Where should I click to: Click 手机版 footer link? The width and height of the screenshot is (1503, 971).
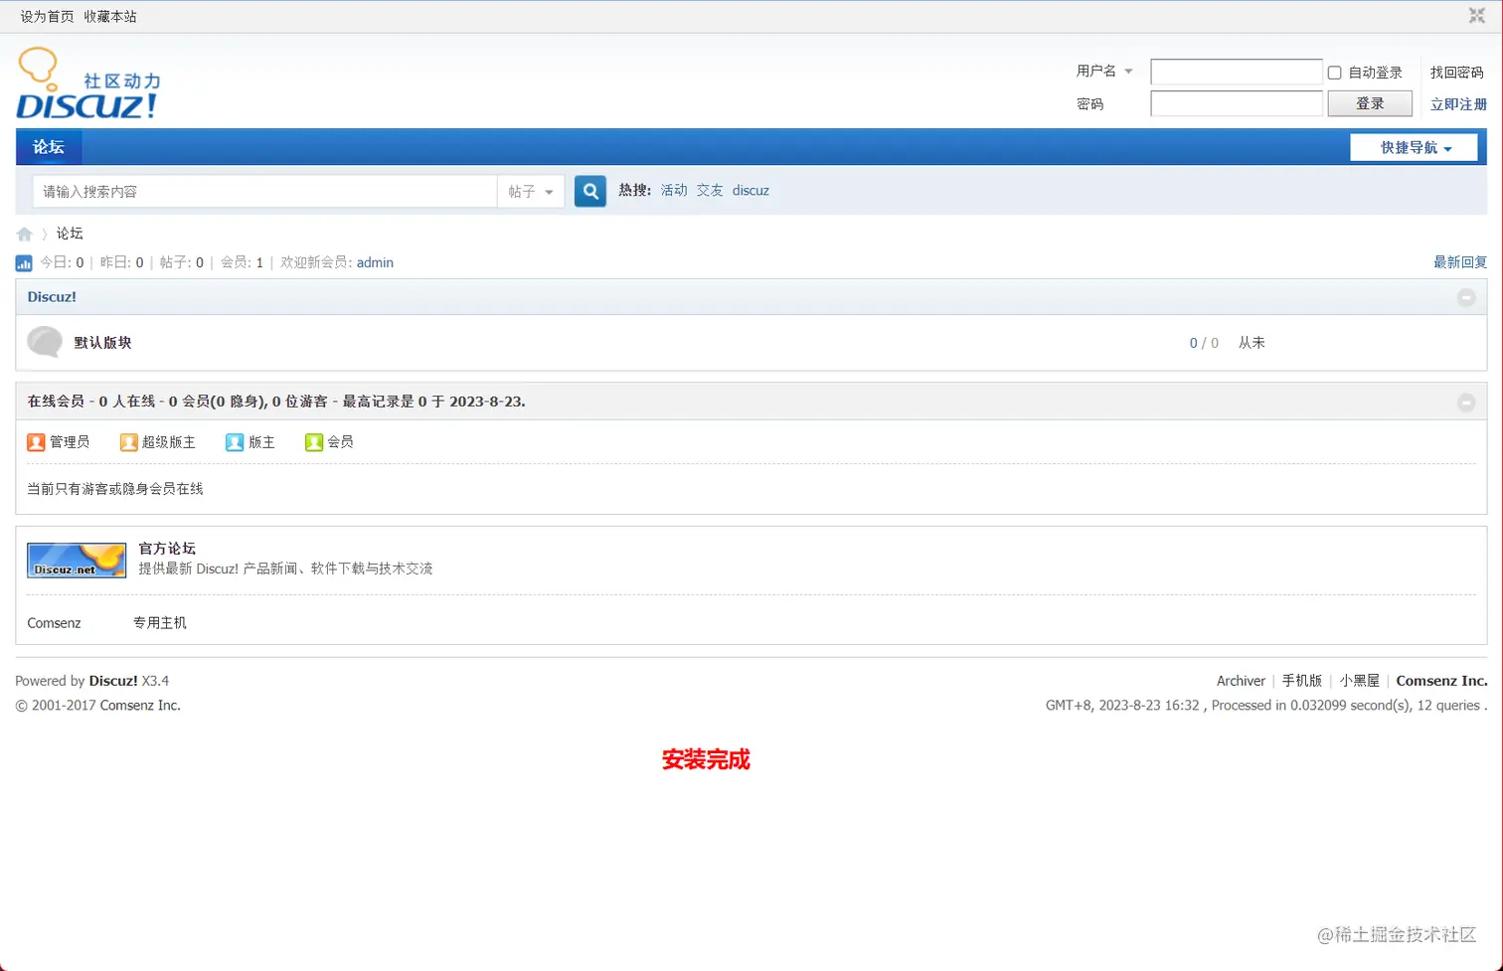[x=1301, y=681]
